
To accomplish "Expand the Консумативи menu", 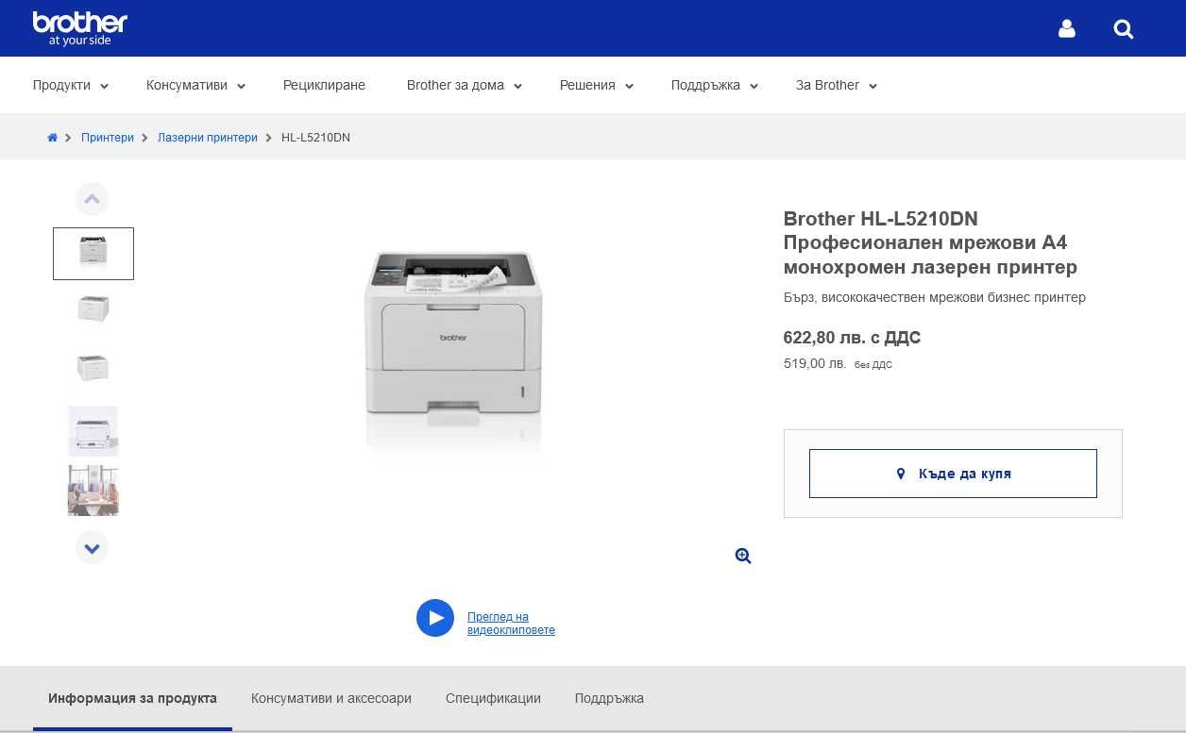I will 195,85.
